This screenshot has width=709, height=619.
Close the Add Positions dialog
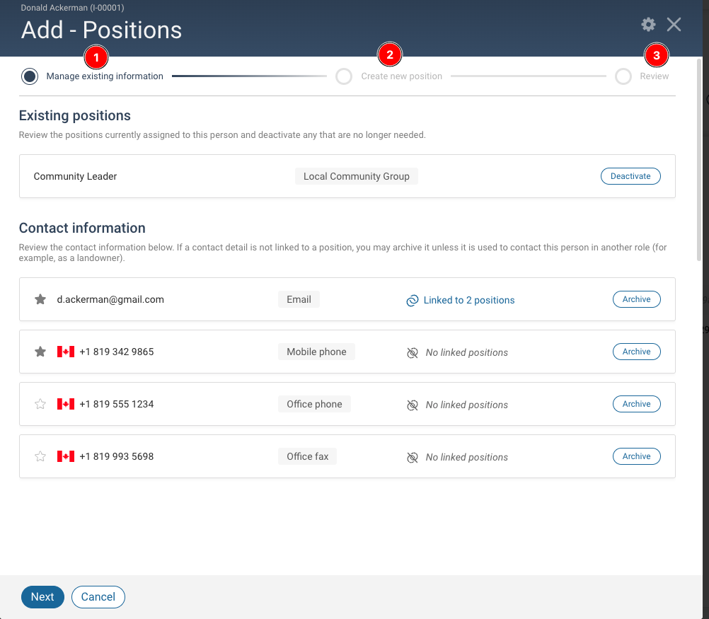coord(674,25)
